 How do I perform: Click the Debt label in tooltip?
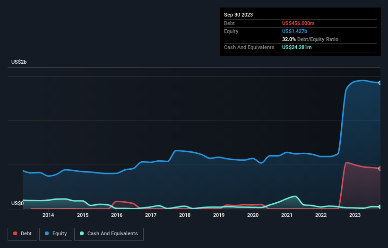[229, 23]
